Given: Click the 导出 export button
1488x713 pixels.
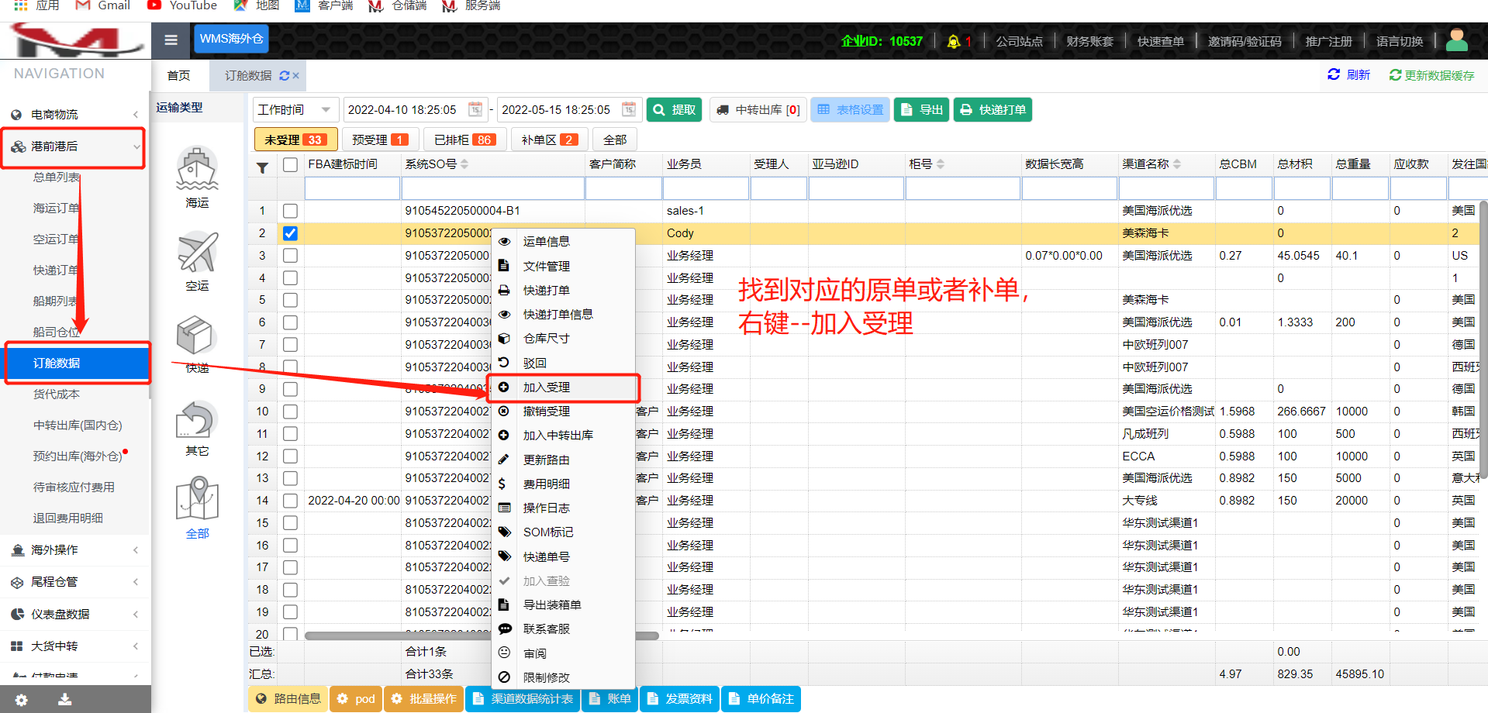Looking at the screenshot, I should pyautogui.click(x=922, y=110).
